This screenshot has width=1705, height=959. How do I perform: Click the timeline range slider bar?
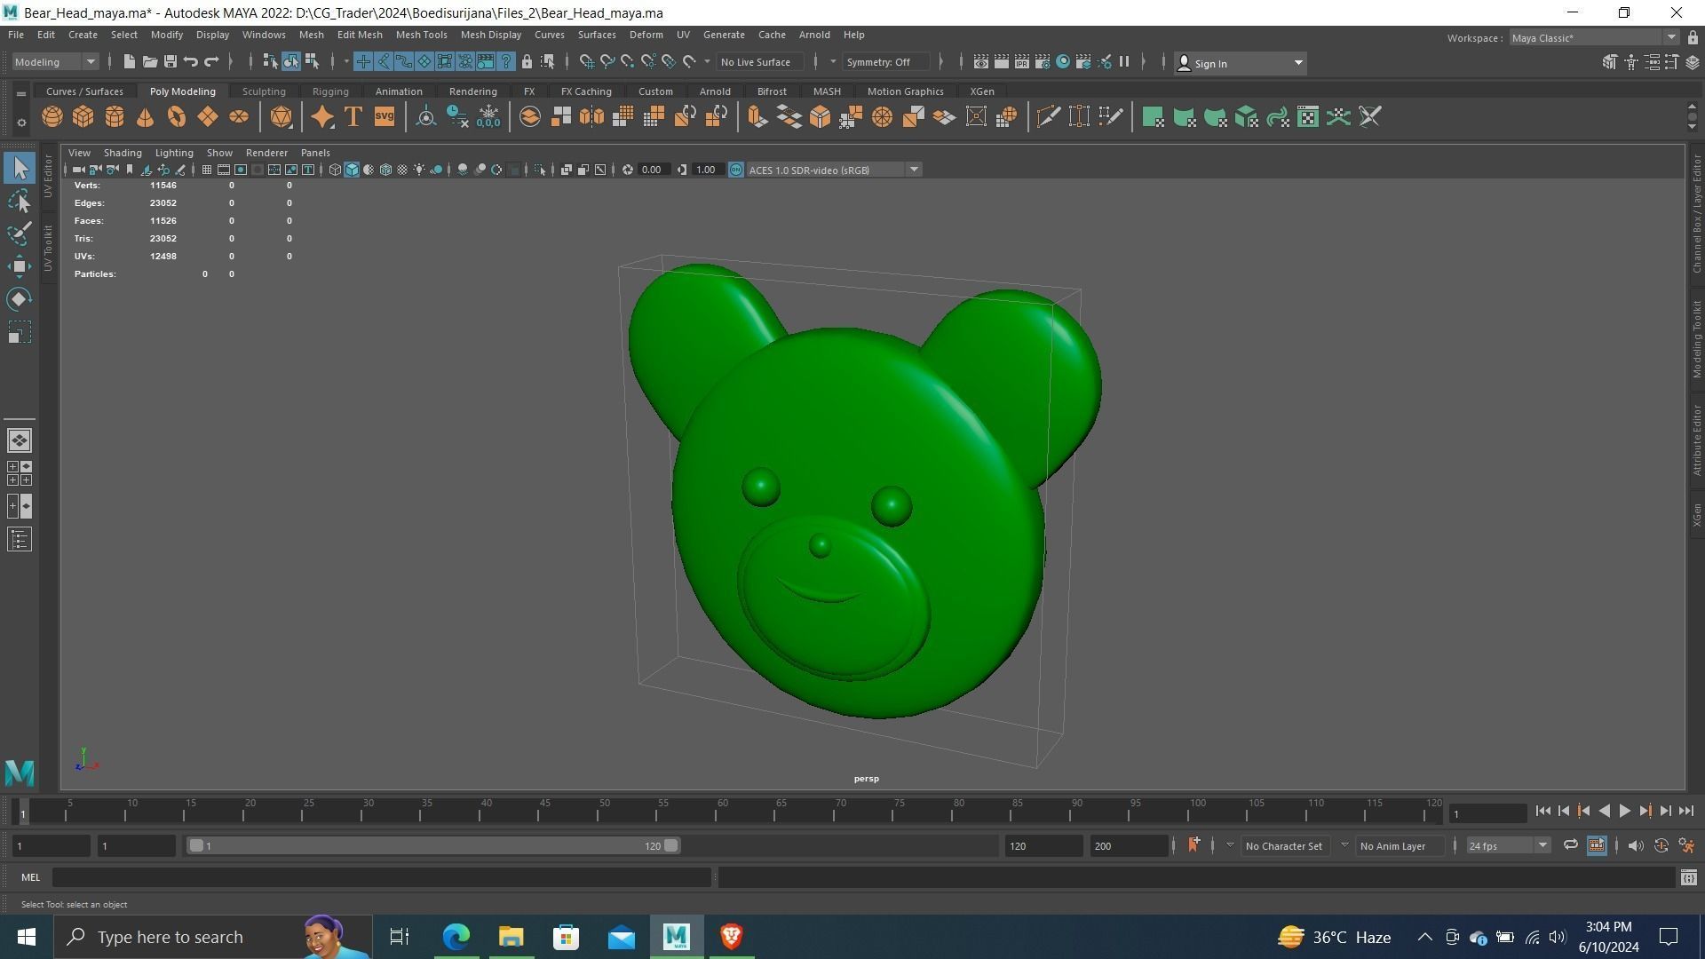[433, 846]
